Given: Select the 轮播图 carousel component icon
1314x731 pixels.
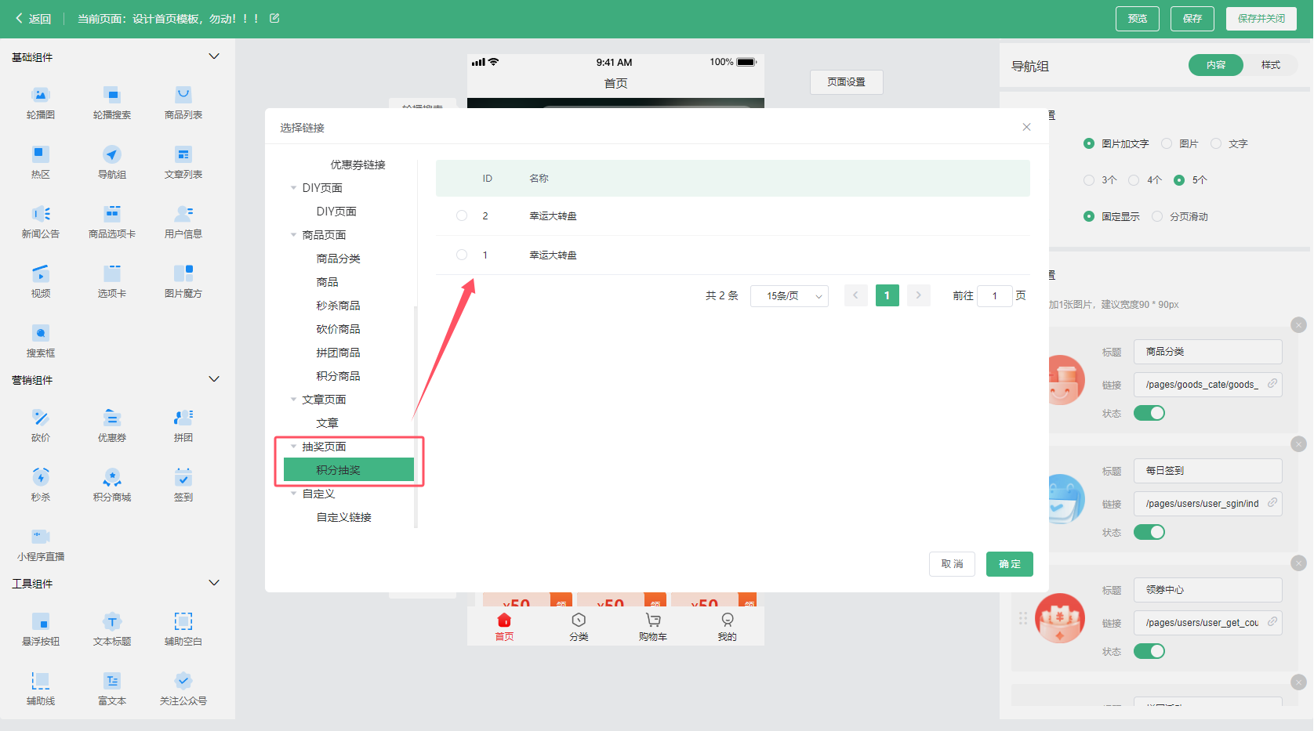Looking at the screenshot, I should click(x=41, y=96).
